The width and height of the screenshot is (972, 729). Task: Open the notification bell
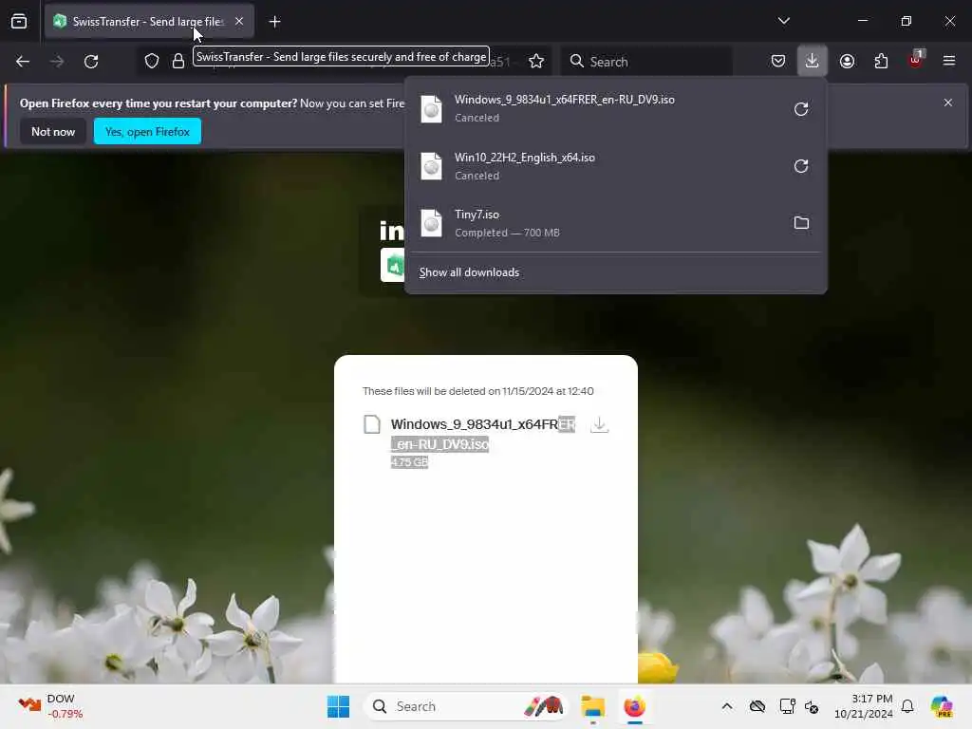click(907, 706)
